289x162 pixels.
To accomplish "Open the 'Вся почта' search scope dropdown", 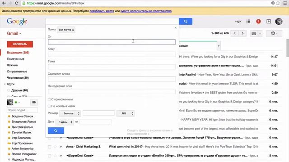I will [x=66, y=30].
